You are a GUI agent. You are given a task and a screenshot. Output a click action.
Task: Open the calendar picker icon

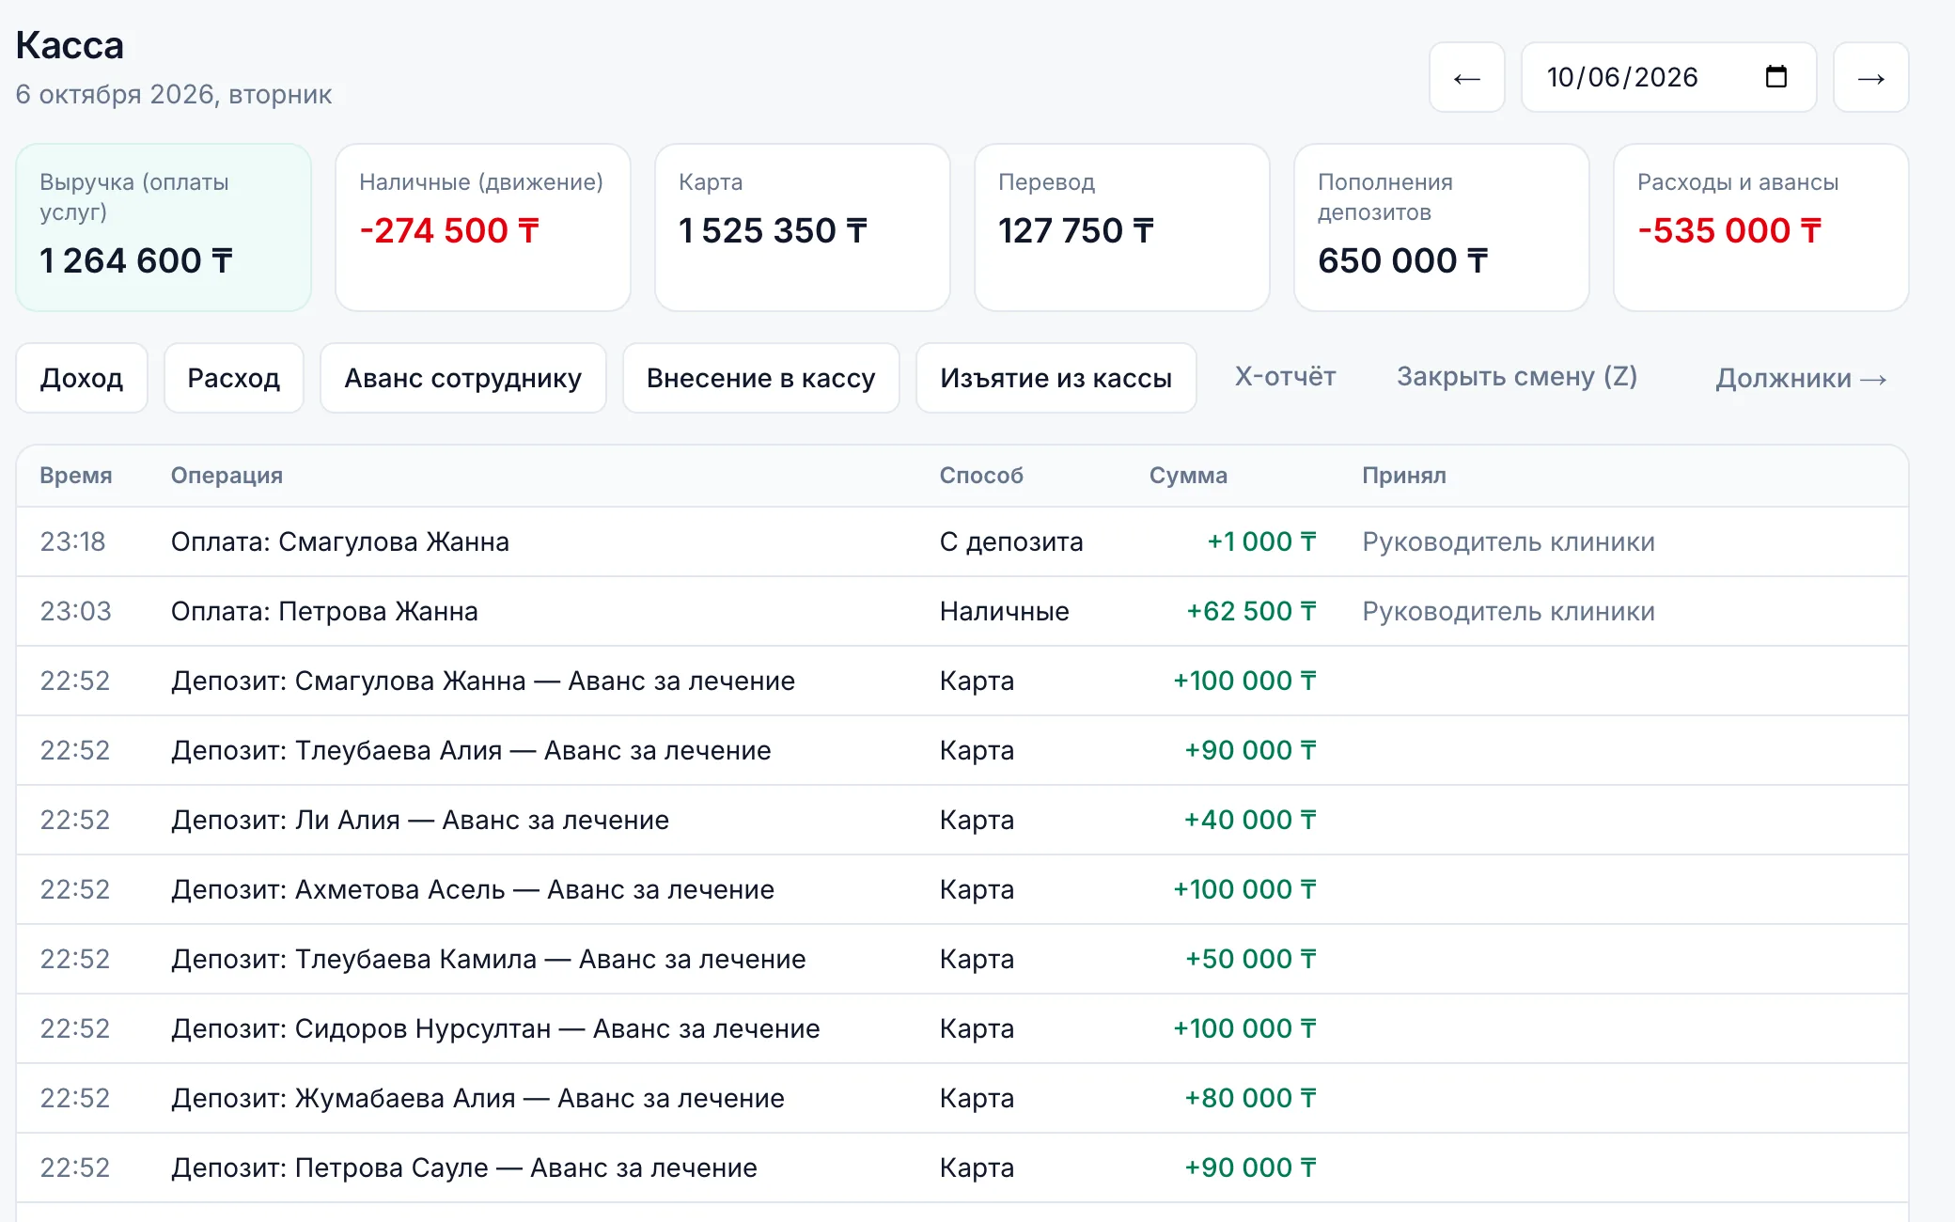(x=1775, y=77)
